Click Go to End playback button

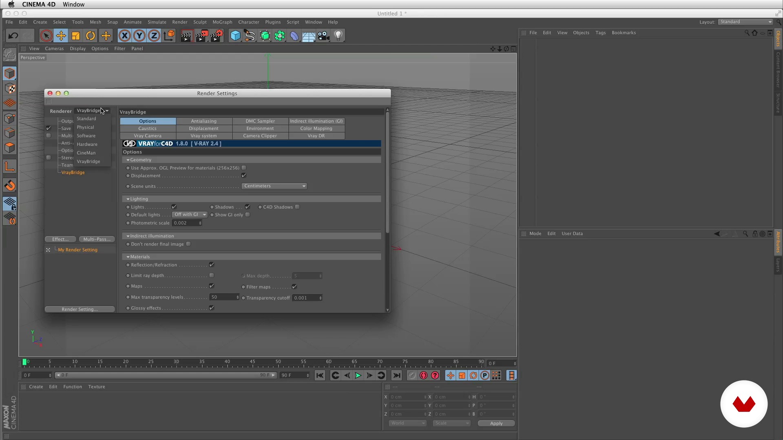[x=396, y=375]
